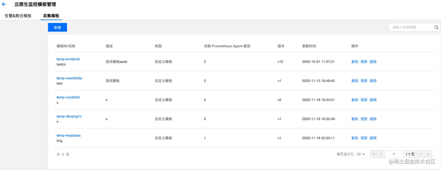Viewport: 441px width, 170px height.
Task: Click page title 云原生监控模板管理
Action: click(x=35, y=4)
